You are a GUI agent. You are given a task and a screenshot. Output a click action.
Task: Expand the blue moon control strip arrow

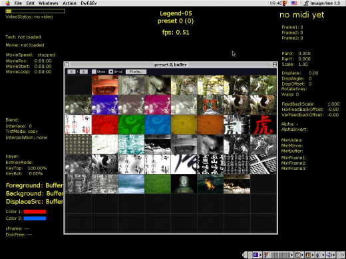(x=260, y=255)
